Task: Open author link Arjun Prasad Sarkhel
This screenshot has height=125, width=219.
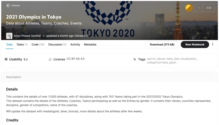Action: [x=28, y=36]
